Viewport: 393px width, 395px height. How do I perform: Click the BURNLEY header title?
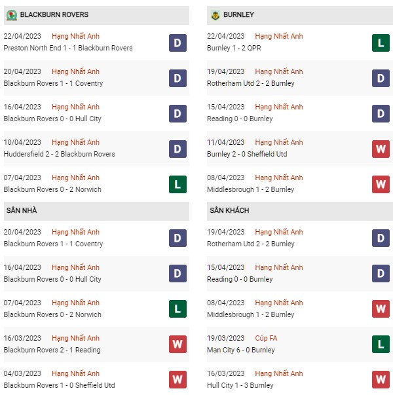(238, 14)
